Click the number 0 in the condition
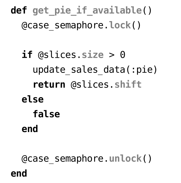The height and width of the screenshot is (183, 181). [x=123, y=55]
